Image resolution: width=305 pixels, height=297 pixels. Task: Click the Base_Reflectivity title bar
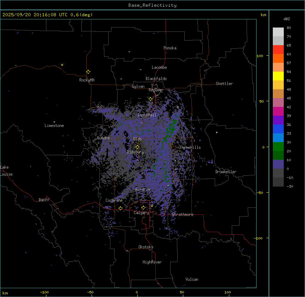152,5
